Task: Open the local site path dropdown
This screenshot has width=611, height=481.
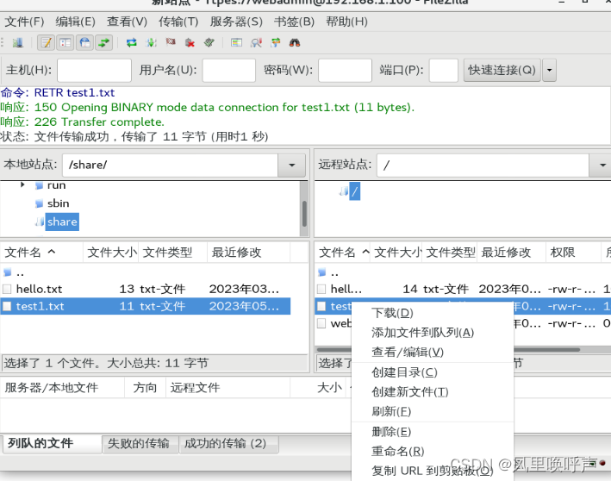Action: (x=291, y=165)
